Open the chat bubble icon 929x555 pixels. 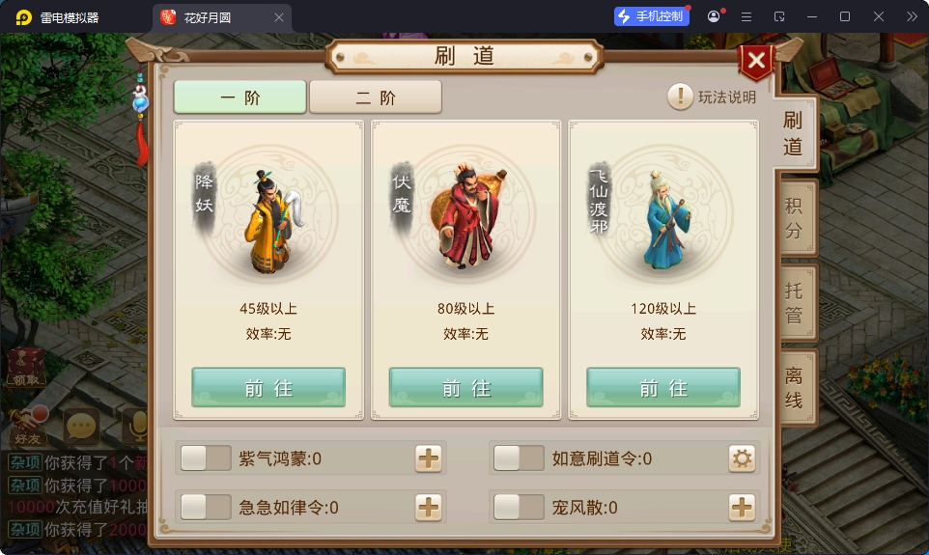coord(81,426)
